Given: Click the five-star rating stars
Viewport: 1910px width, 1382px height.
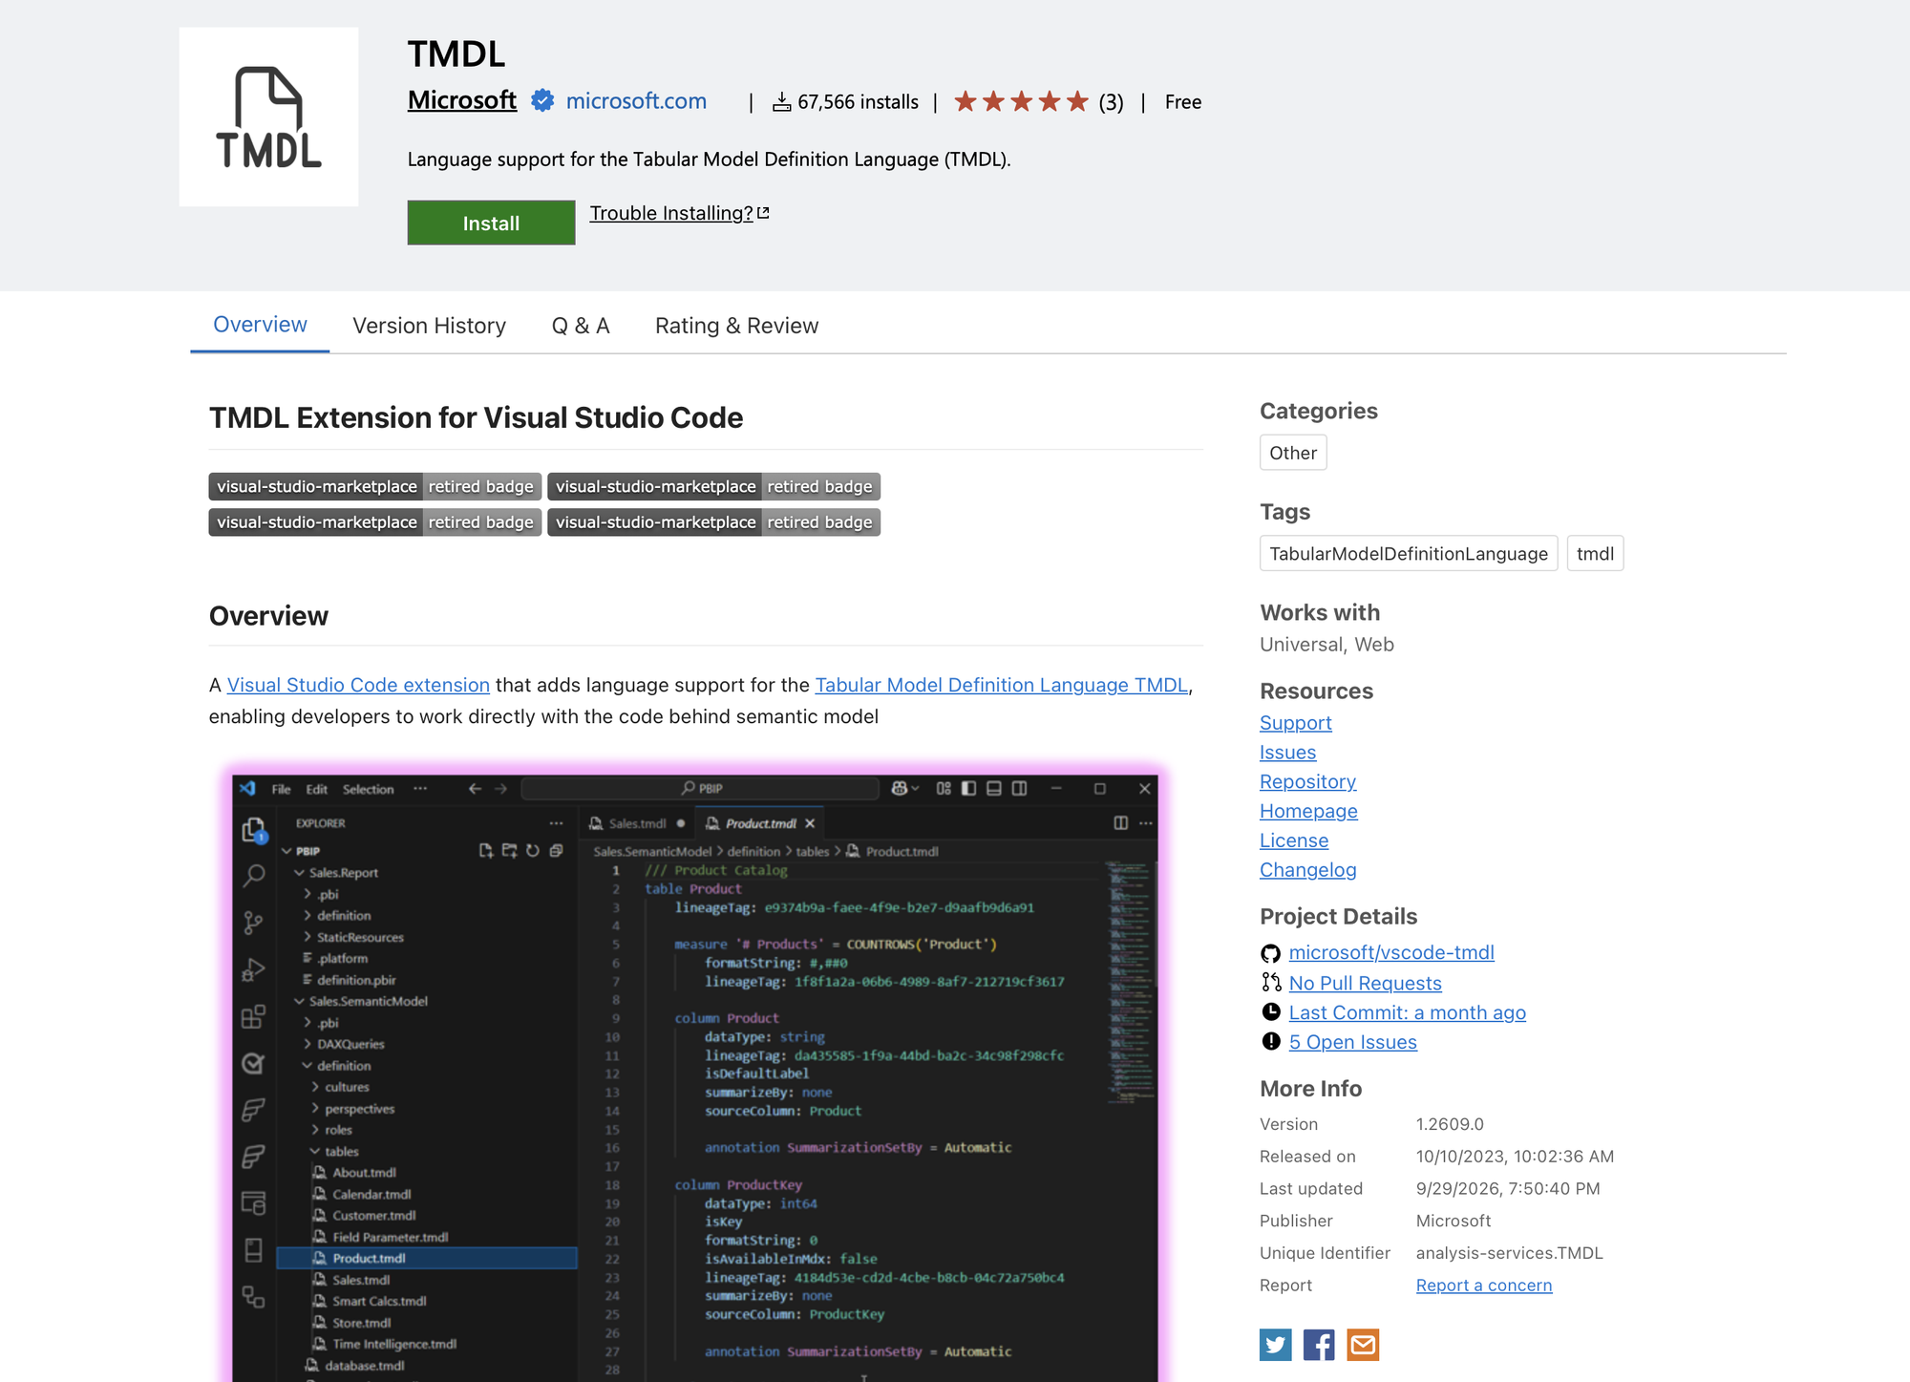Looking at the screenshot, I should tap(1021, 101).
